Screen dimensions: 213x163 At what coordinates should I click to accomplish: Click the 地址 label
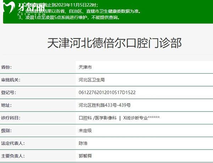[x=6, y=105]
